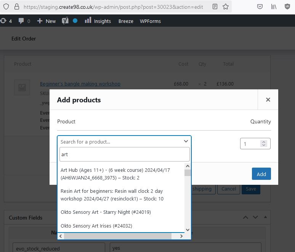Open the Breeze admin menu
The width and height of the screenshot is (295, 252).
[126, 21]
